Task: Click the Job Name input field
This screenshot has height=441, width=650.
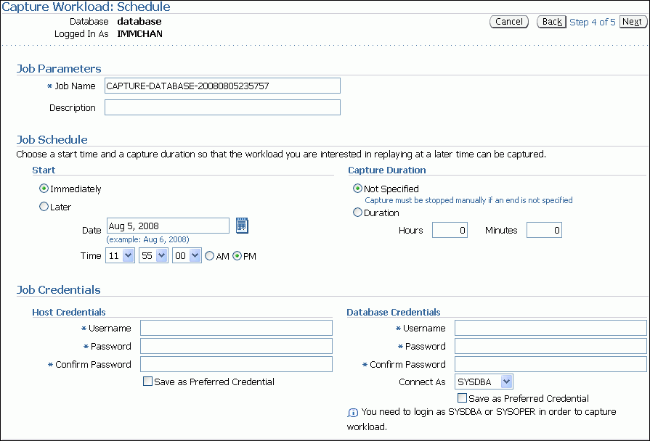Action: pos(222,86)
